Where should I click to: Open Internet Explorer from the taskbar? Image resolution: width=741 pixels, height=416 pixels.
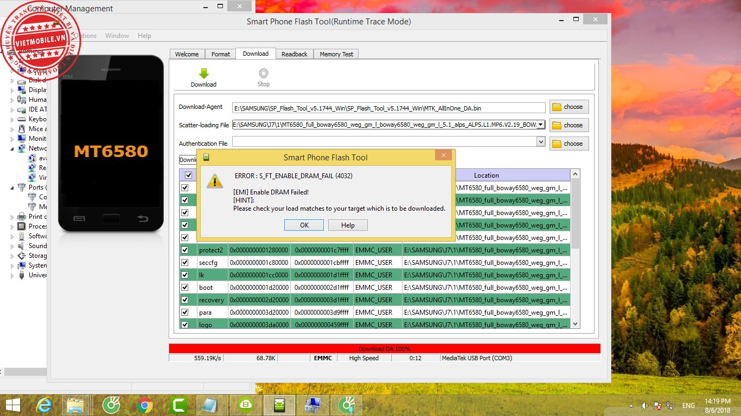coord(44,405)
